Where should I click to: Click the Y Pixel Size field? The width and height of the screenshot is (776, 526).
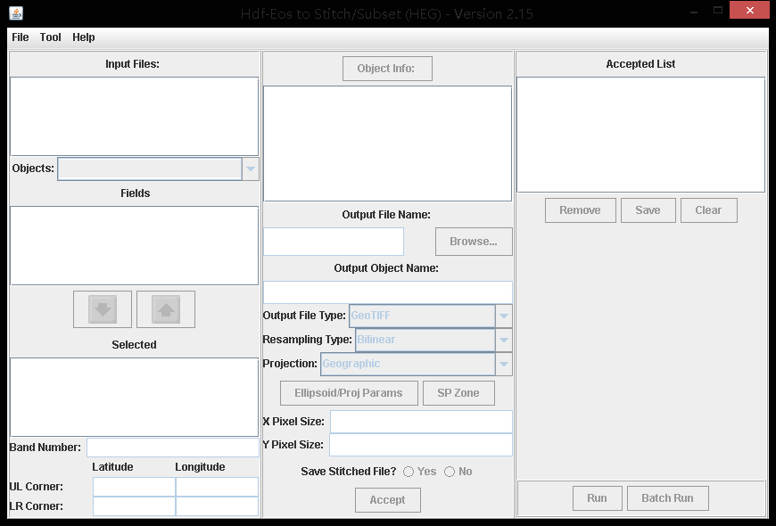(421, 445)
